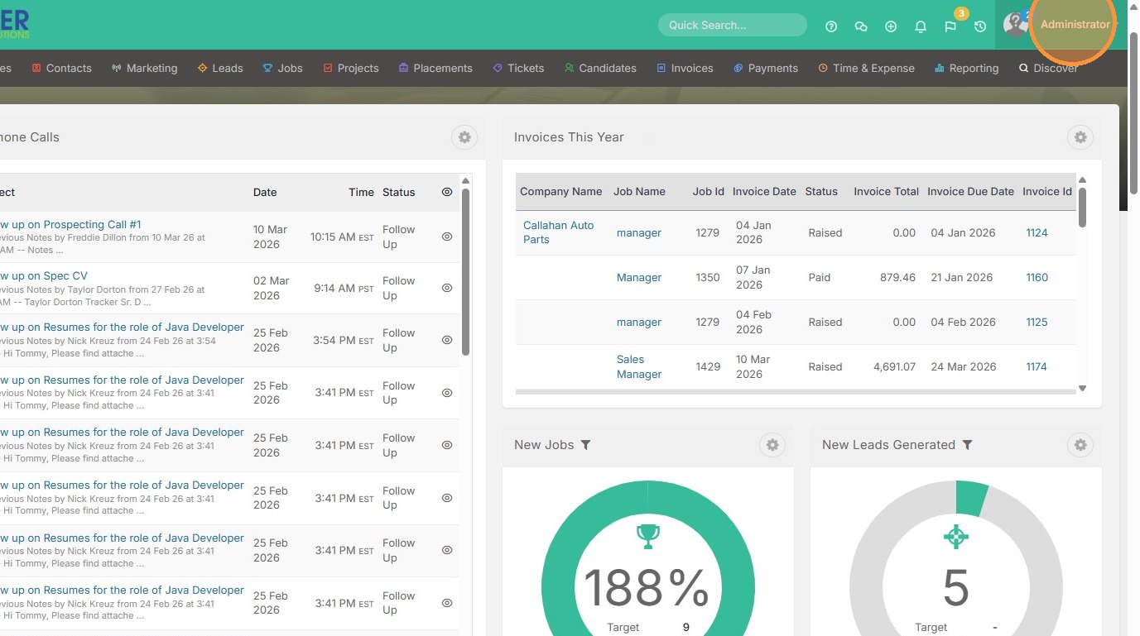The width and height of the screenshot is (1140, 636).
Task: Click the quick add plus icon
Action: (891, 26)
